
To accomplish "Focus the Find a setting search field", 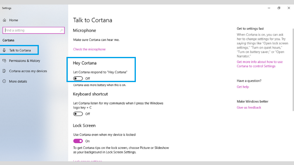I will [33, 30].
